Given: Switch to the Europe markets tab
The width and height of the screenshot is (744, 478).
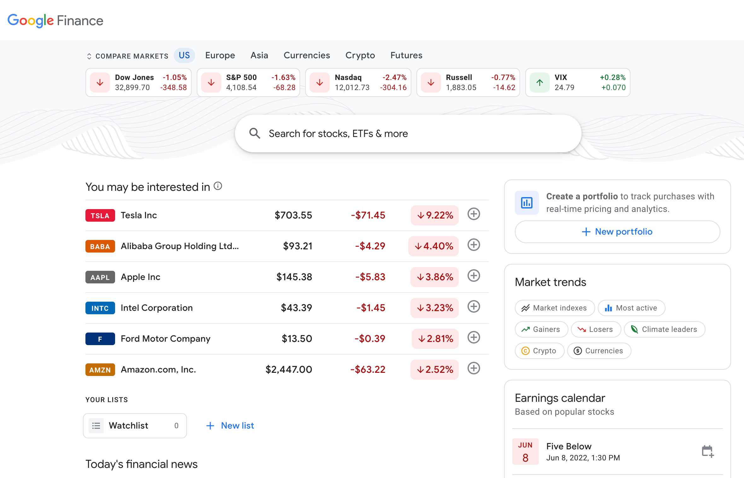Looking at the screenshot, I should tap(220, 55).
